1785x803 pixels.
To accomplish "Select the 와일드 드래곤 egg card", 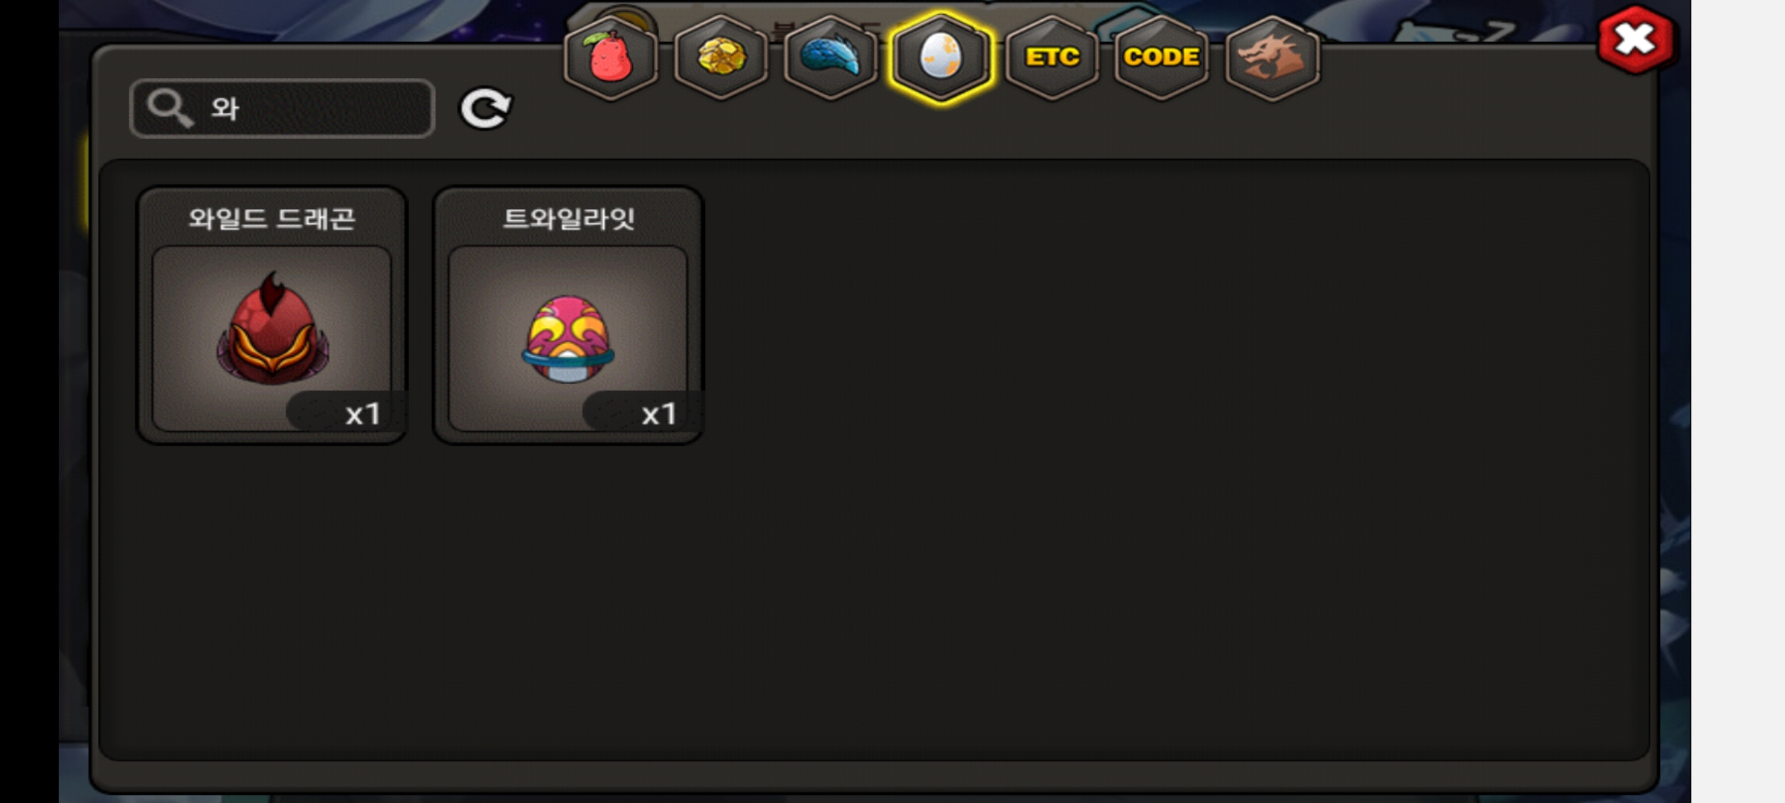I will click(271, 315).
